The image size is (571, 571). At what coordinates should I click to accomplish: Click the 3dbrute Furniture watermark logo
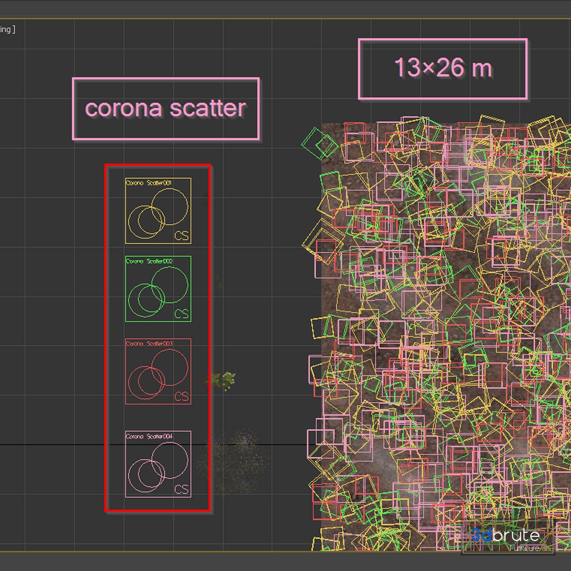point(507,538)
